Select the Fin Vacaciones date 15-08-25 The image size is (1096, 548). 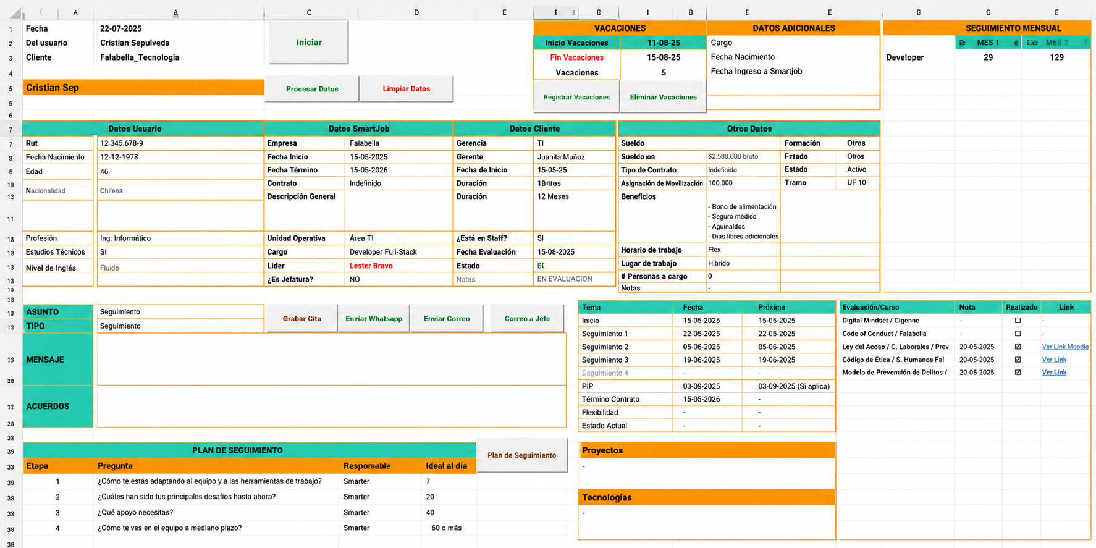coord(664,57)
